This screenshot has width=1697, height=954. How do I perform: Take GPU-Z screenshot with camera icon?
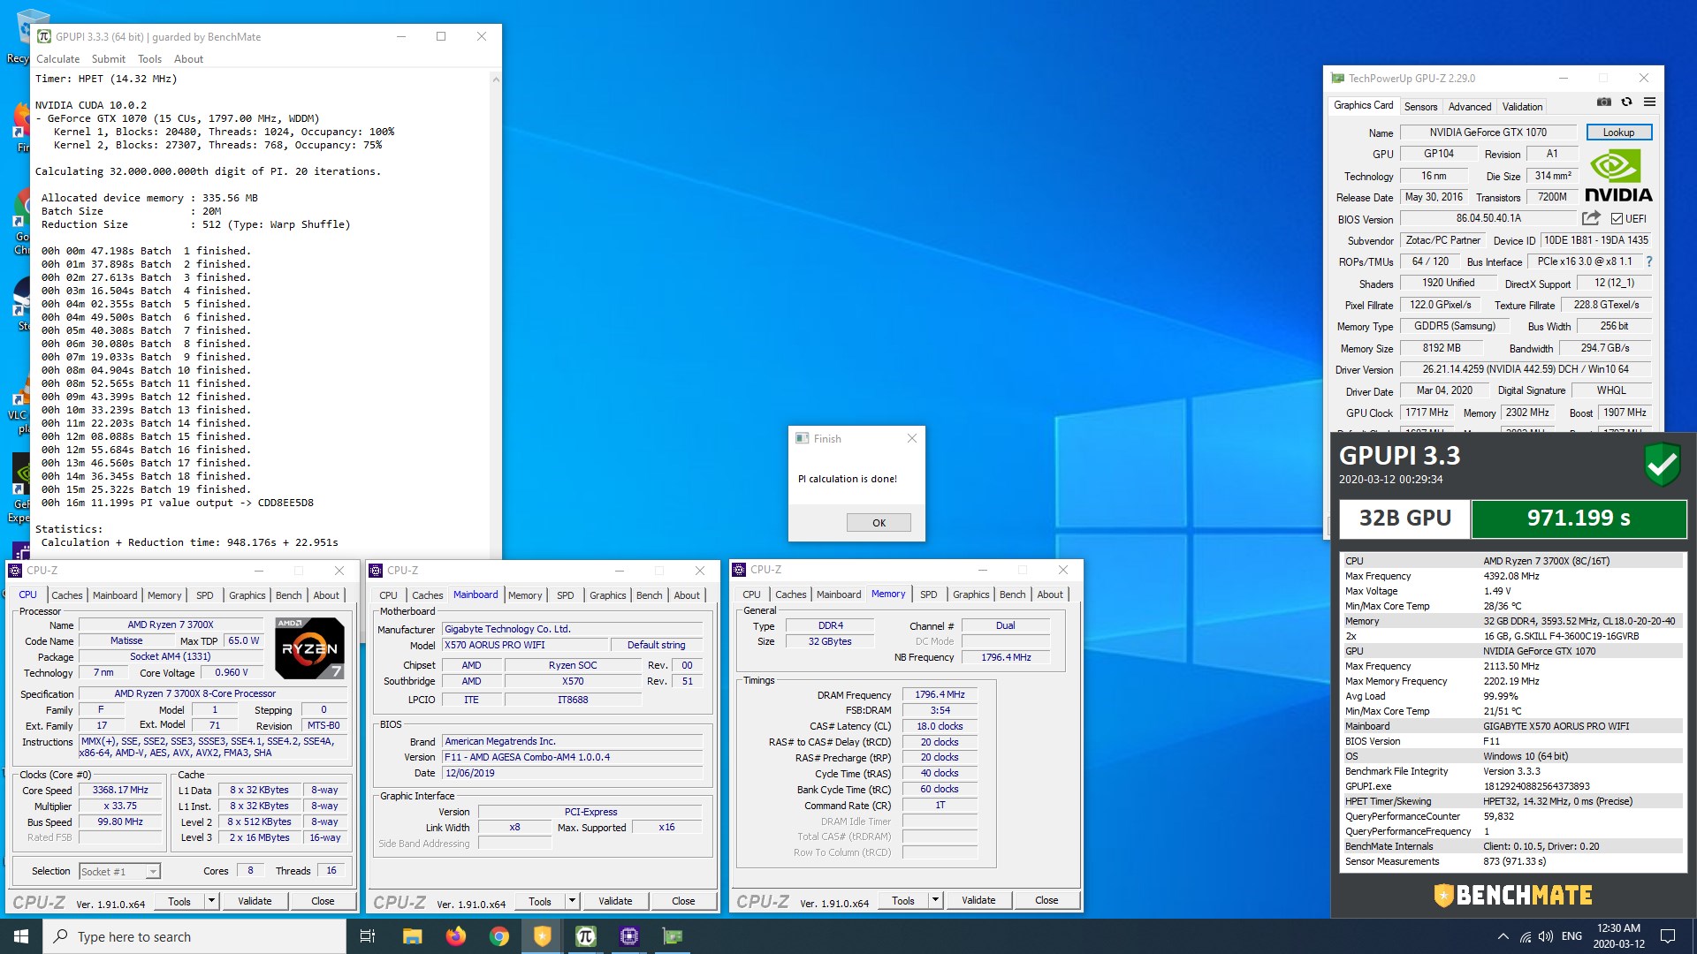tap(1604, 102)
